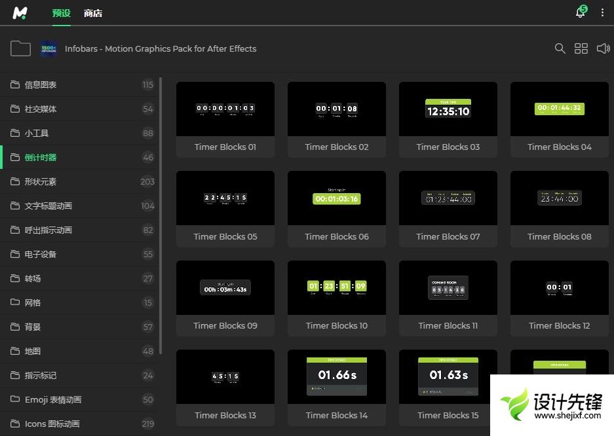Screen dimensions: 614x436
Task: Select the 文字标题动画 category
Action: 48,206
